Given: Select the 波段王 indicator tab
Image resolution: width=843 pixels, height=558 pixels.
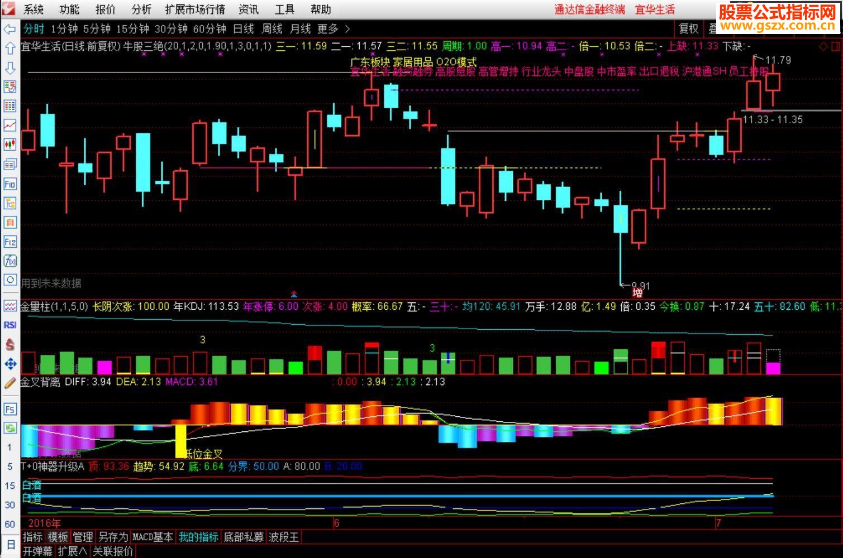Looking at the screenshot, I should (x=284, y=537).
